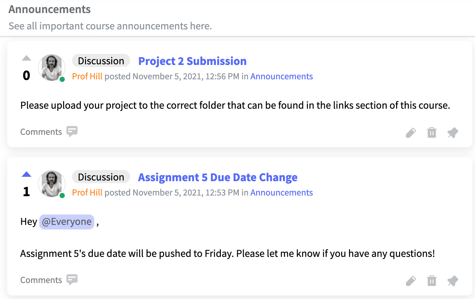The width and height of the screenshot is (475, 299).
Task: Pin the Project 2 Submission post
Action: (x=453, y=133)
